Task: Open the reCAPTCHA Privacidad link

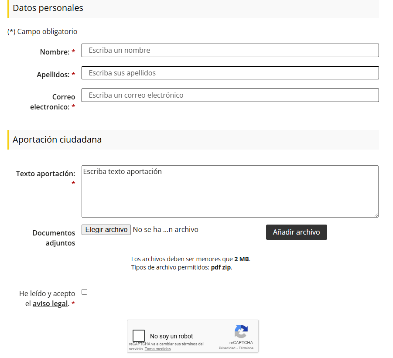Action: [227, 348]
